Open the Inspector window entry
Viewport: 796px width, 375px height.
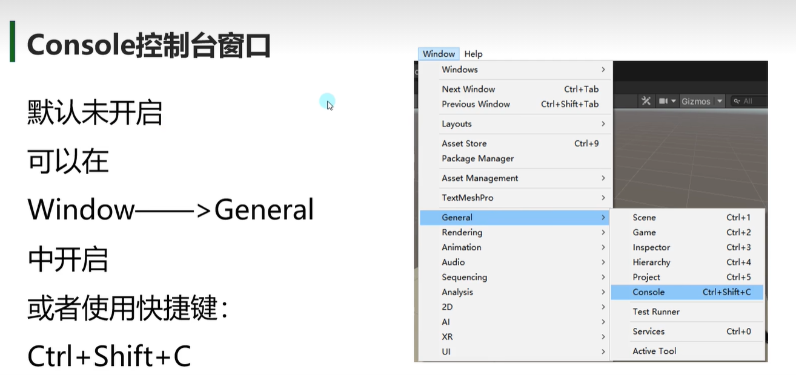[688, 247]
